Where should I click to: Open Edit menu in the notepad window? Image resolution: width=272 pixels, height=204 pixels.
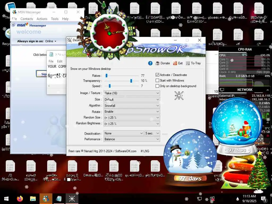(60, 61)
